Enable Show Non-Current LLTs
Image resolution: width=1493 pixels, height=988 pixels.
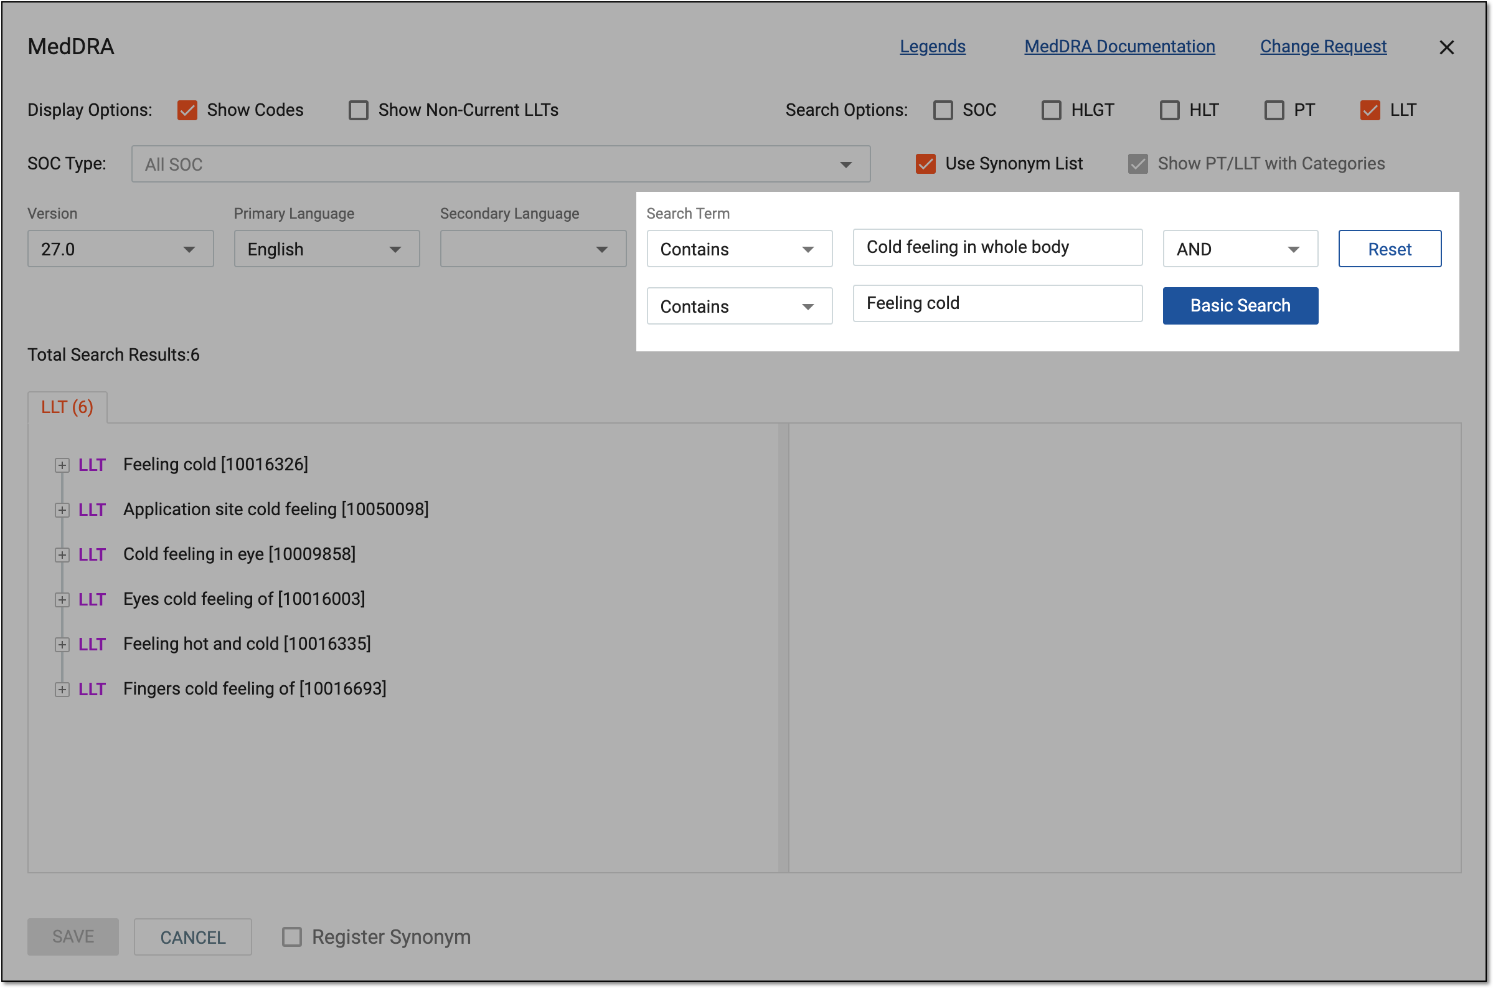(x=358, y=110)
